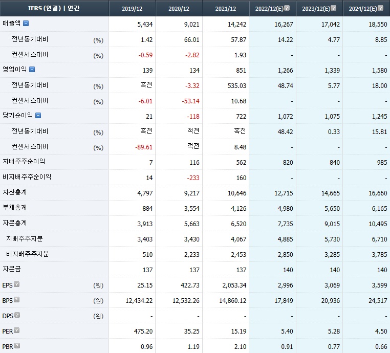Click the 지배주주순이익 row label

coord(24,162)
